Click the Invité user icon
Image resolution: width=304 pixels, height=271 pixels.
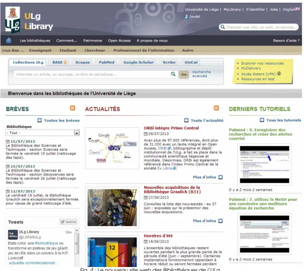click(x=186, y=17)
